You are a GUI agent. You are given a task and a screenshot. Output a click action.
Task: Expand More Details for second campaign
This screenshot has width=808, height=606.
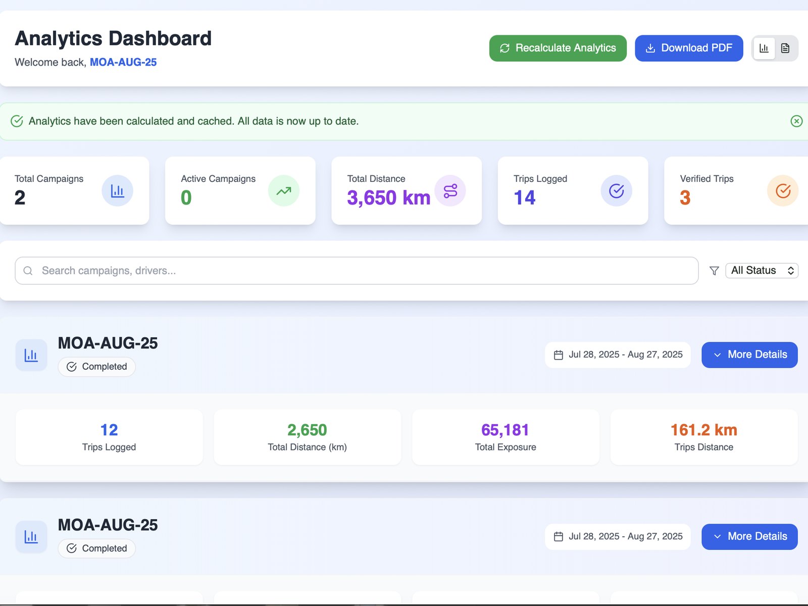click(x=749, y=537)
